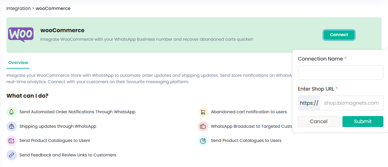This screenshot has width=388, height=167.
Task: Click the shipping updates box icon
Action: tap(12, 126)
